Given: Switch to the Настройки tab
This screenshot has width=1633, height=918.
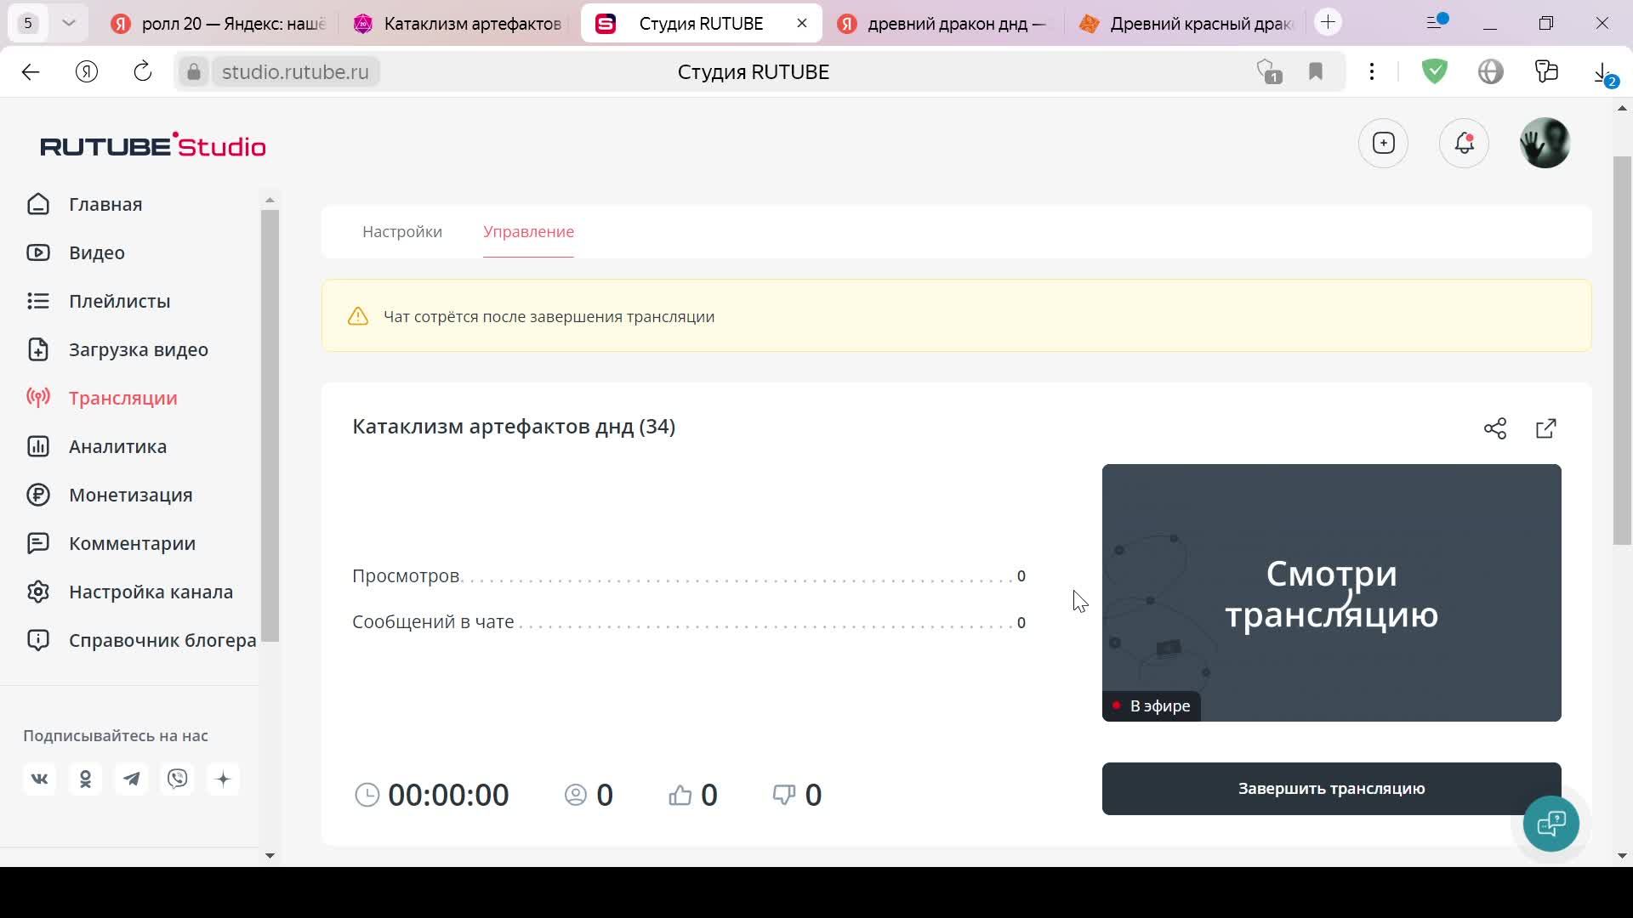Looking at the screenshot, I should [x=402, y=232].
